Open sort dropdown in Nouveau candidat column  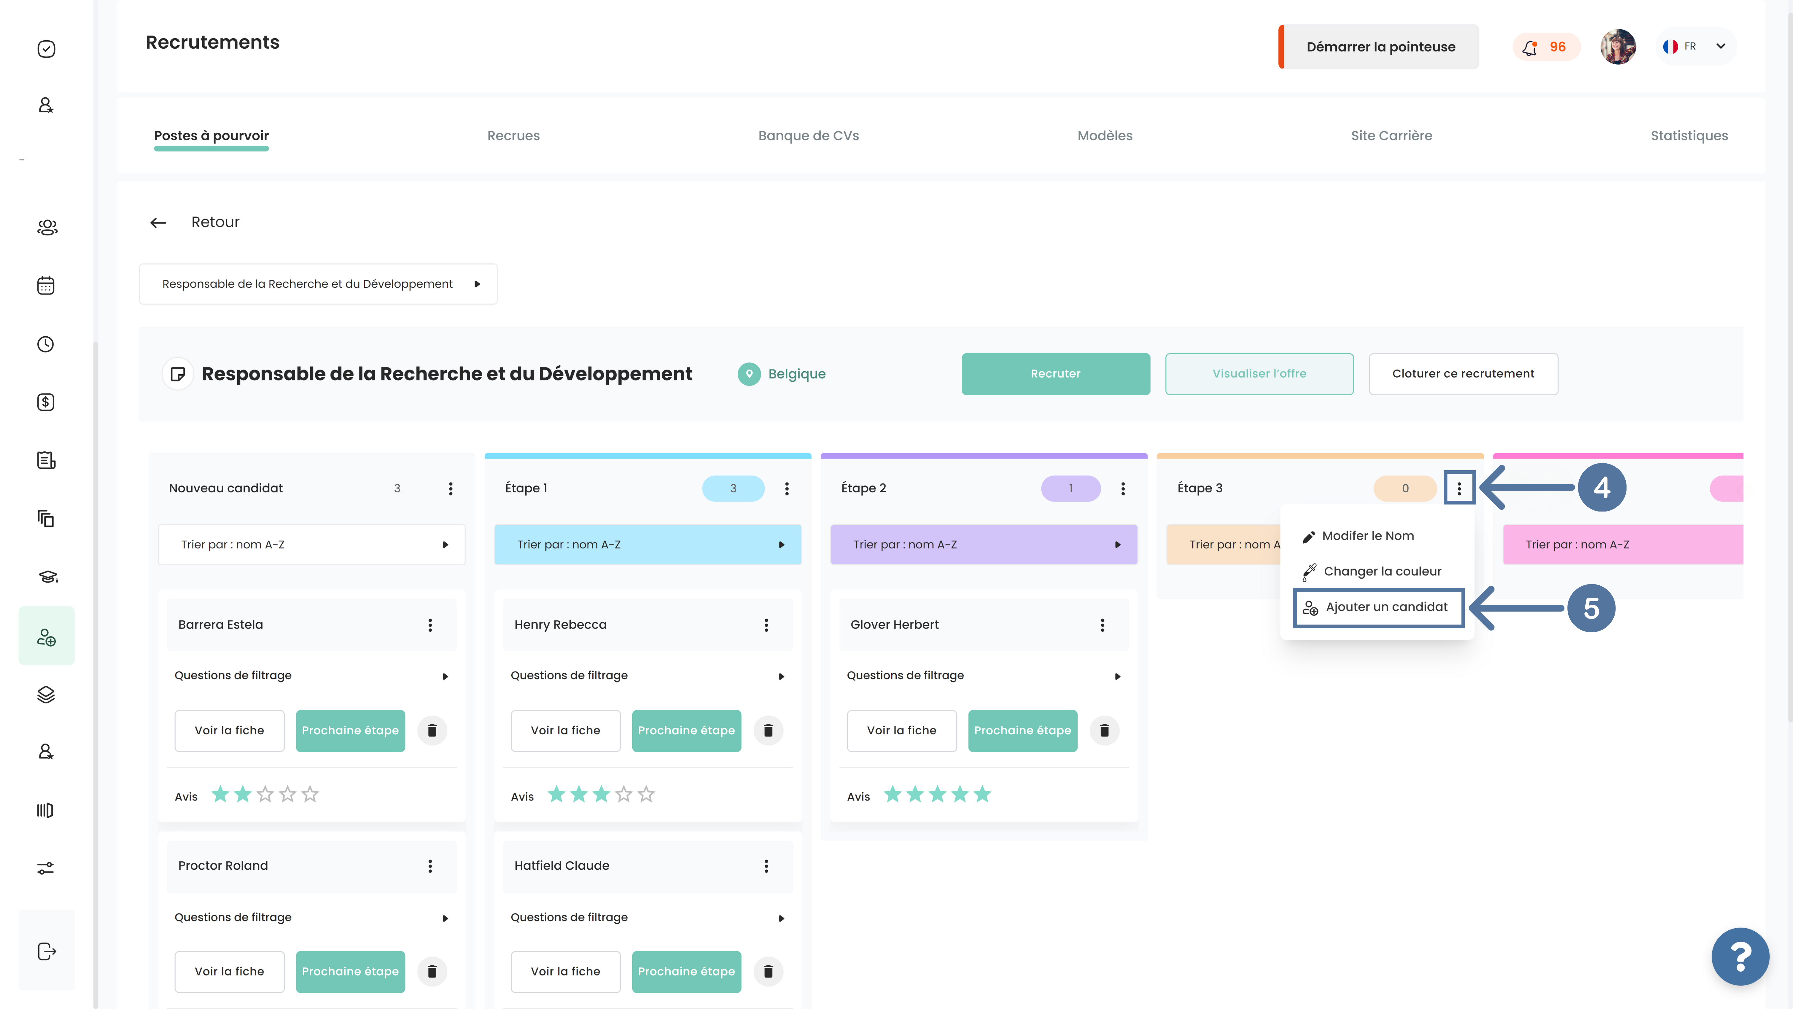(312, 544)
